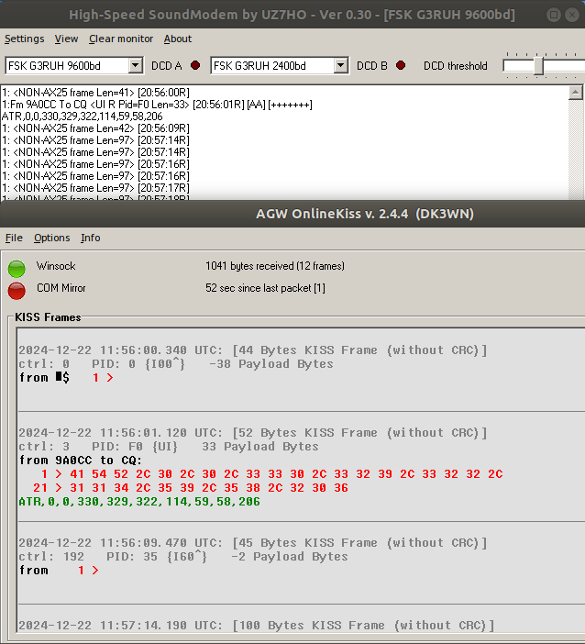585x644 pixels.
Task: Click 'ctrl: 3 PID: F0 {UI}' line
Action: click(169, 447)
